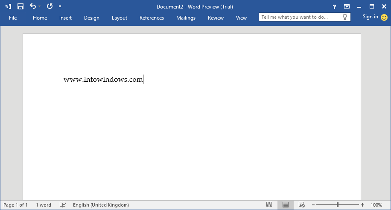
Task: Click the Repeat typing icon
Action: tap(50, 6)
